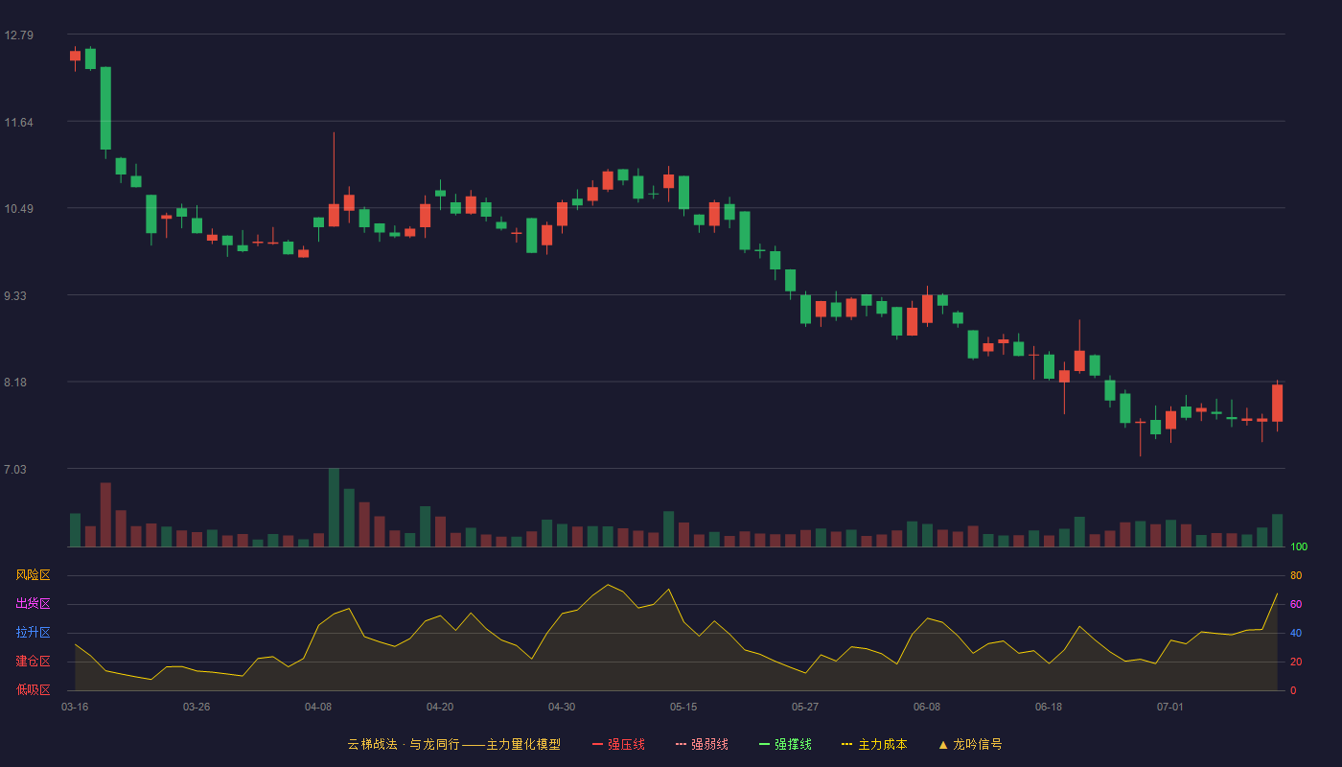Click the 04-30 date label

pos(562,707)
